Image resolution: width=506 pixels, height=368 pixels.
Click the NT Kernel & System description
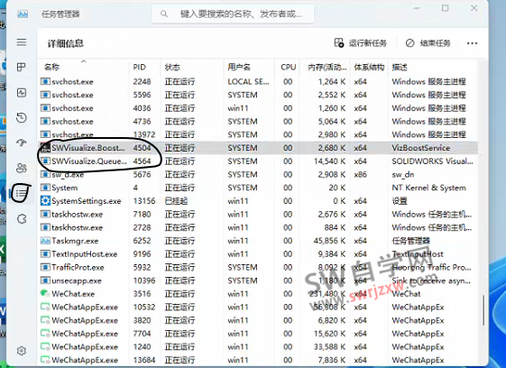[428, 188]
